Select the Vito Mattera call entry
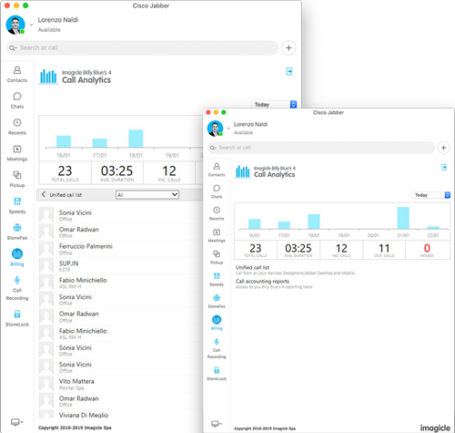Screen dimensions: 455x433 121,384
